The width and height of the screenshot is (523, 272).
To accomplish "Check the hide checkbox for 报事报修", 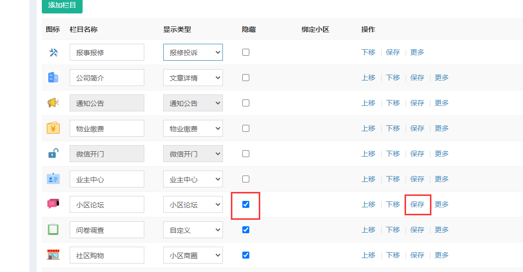I will point(246,52).
